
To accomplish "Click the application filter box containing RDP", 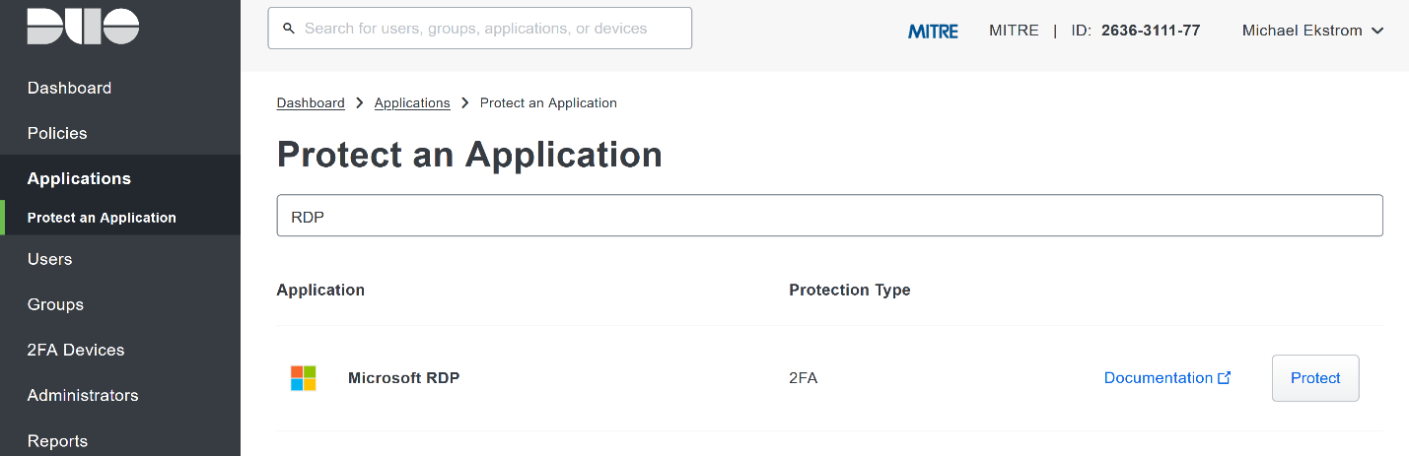I will (x=828, y=216).
